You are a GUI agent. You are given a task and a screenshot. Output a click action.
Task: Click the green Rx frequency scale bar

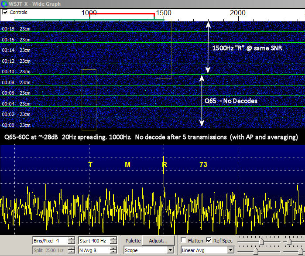point(89,20)
